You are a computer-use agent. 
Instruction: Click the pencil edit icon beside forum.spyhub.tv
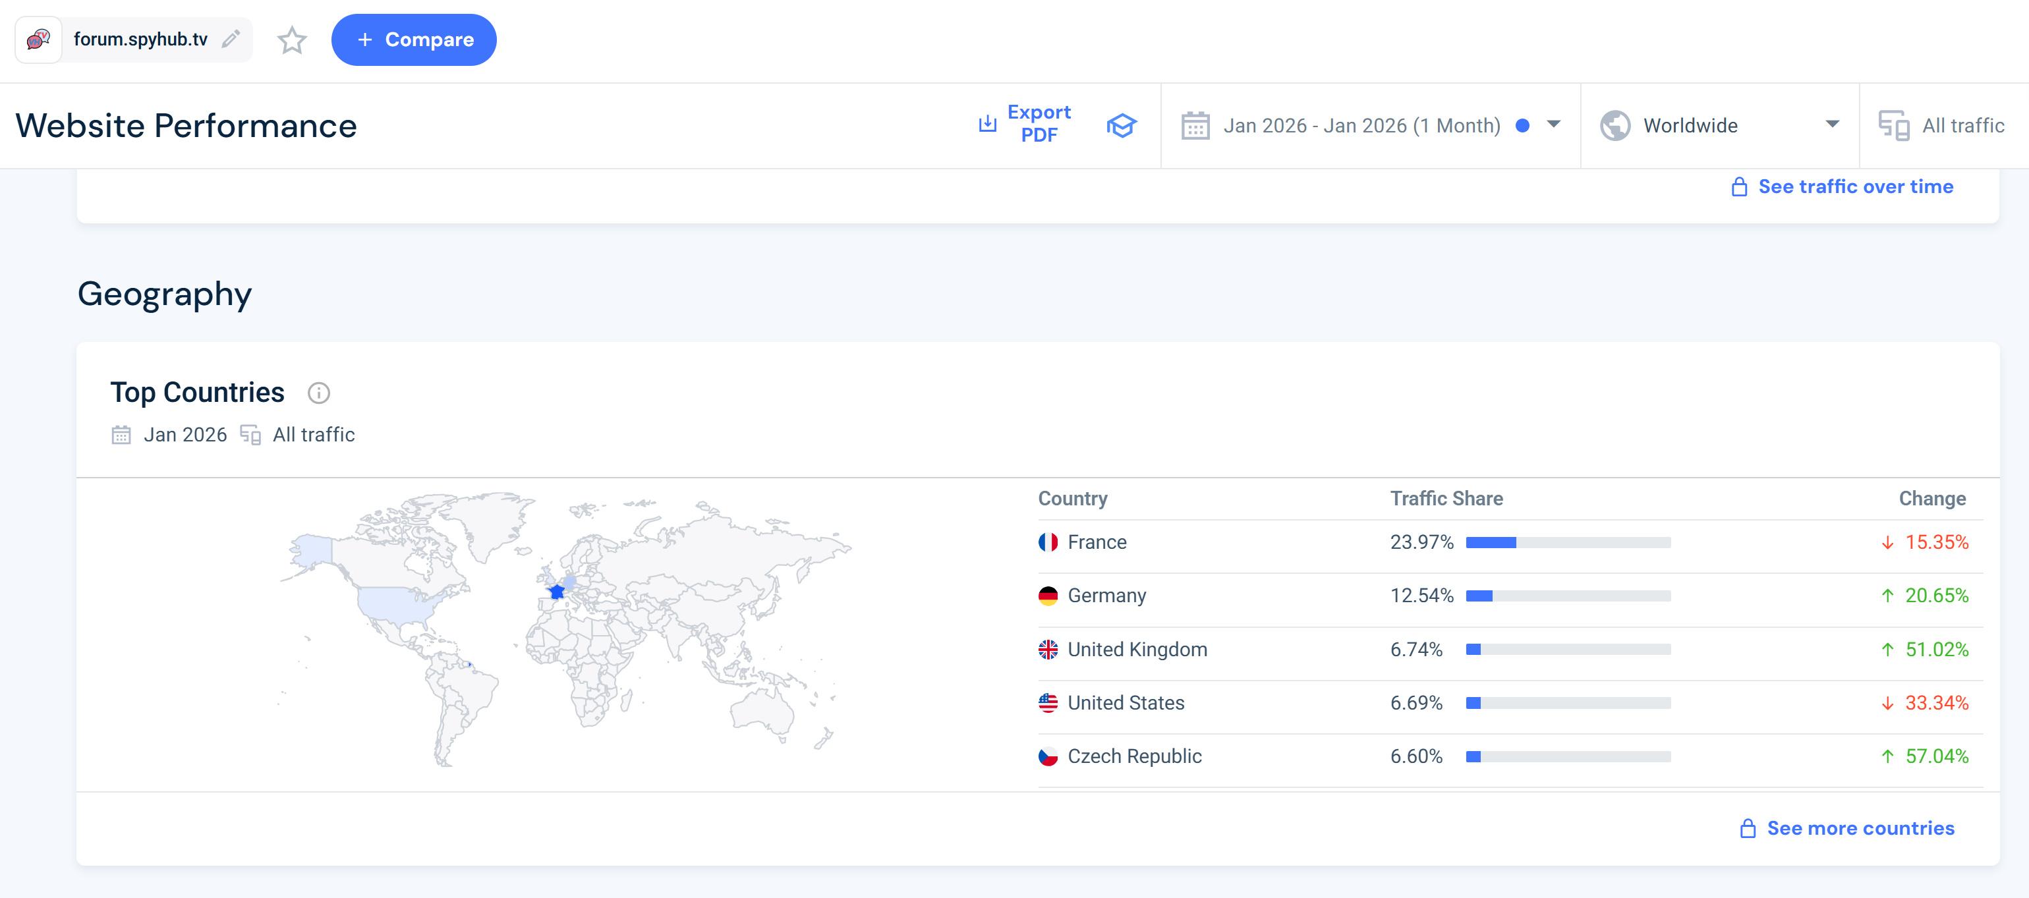pyautogui.click(x=231, y=40)
